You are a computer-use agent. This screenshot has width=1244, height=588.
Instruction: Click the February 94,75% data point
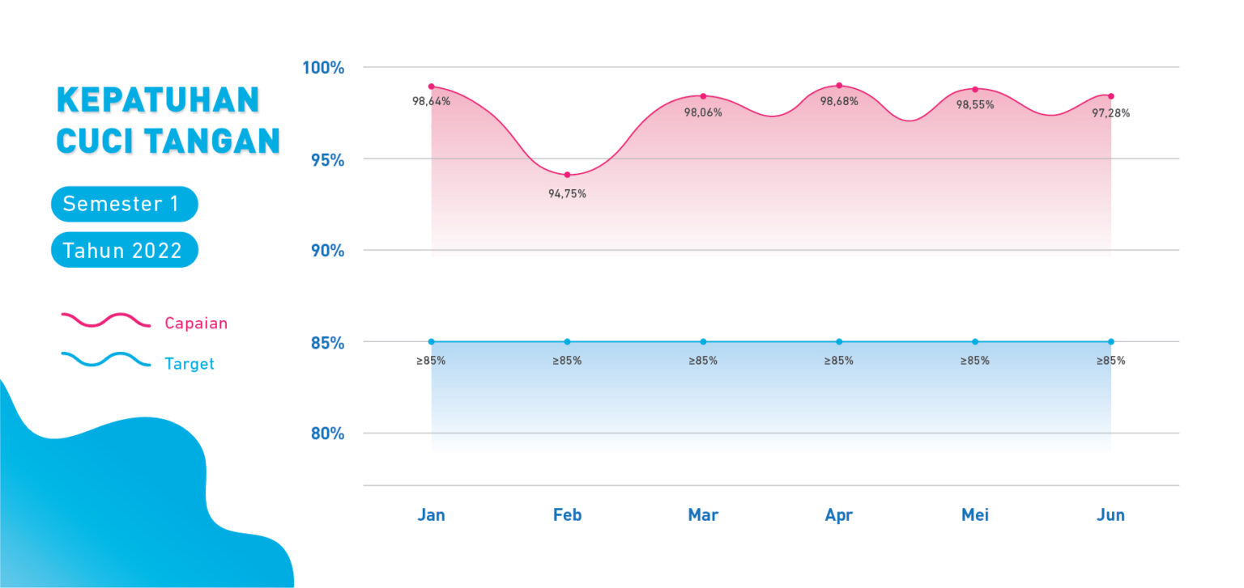click(567, 175)
